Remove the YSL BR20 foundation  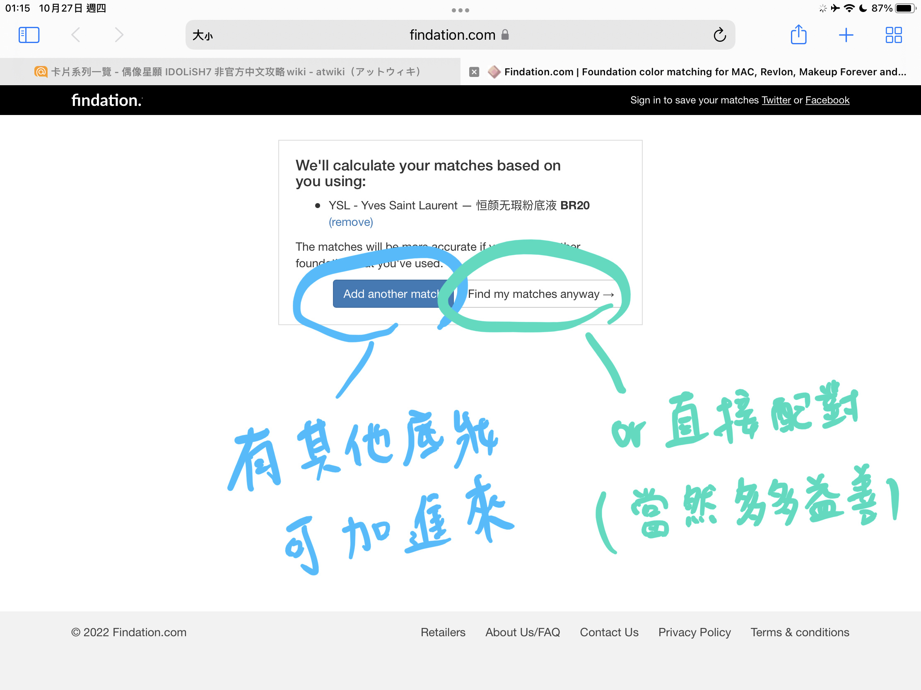(351, 222)
